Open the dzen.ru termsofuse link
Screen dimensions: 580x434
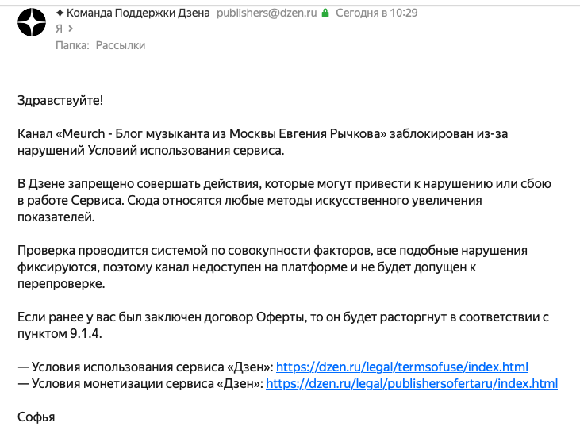[x=402, y=367]
